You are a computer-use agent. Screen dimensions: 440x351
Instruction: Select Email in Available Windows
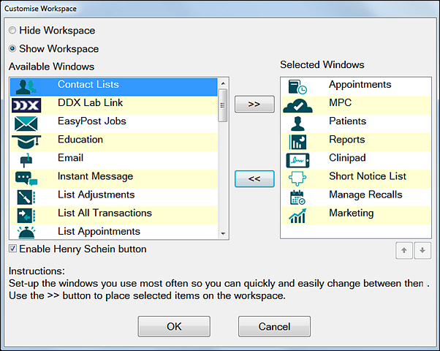pyautogui.click(x=114, y=160)
